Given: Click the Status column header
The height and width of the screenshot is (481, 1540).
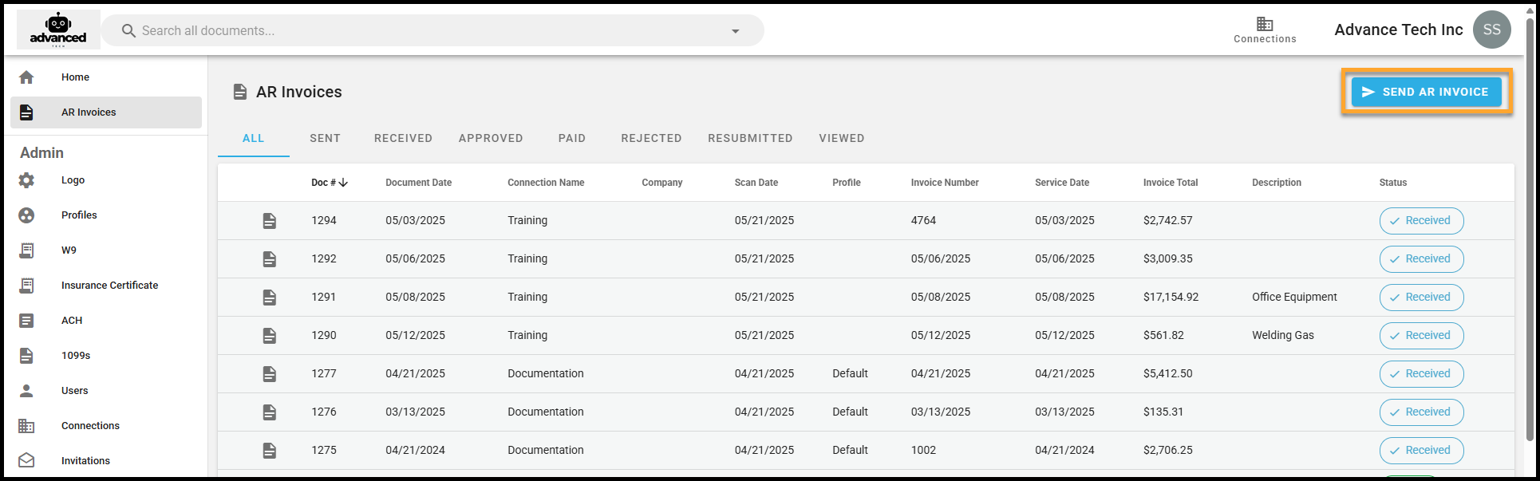Looking at the screenshot, I should tap(1392, 183).
